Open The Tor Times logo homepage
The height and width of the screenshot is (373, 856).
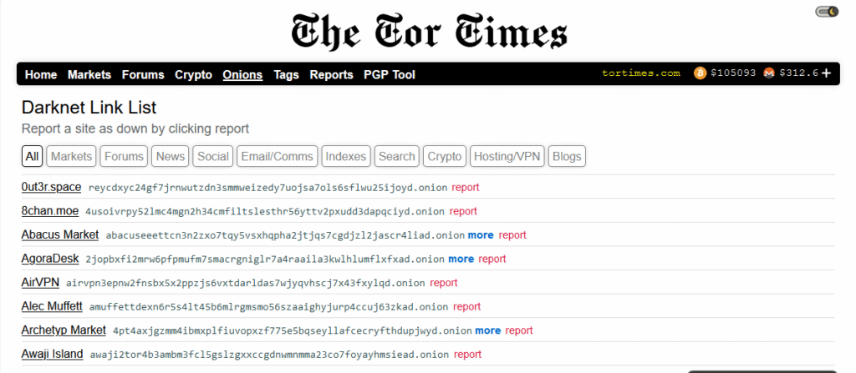pos(429,32)
